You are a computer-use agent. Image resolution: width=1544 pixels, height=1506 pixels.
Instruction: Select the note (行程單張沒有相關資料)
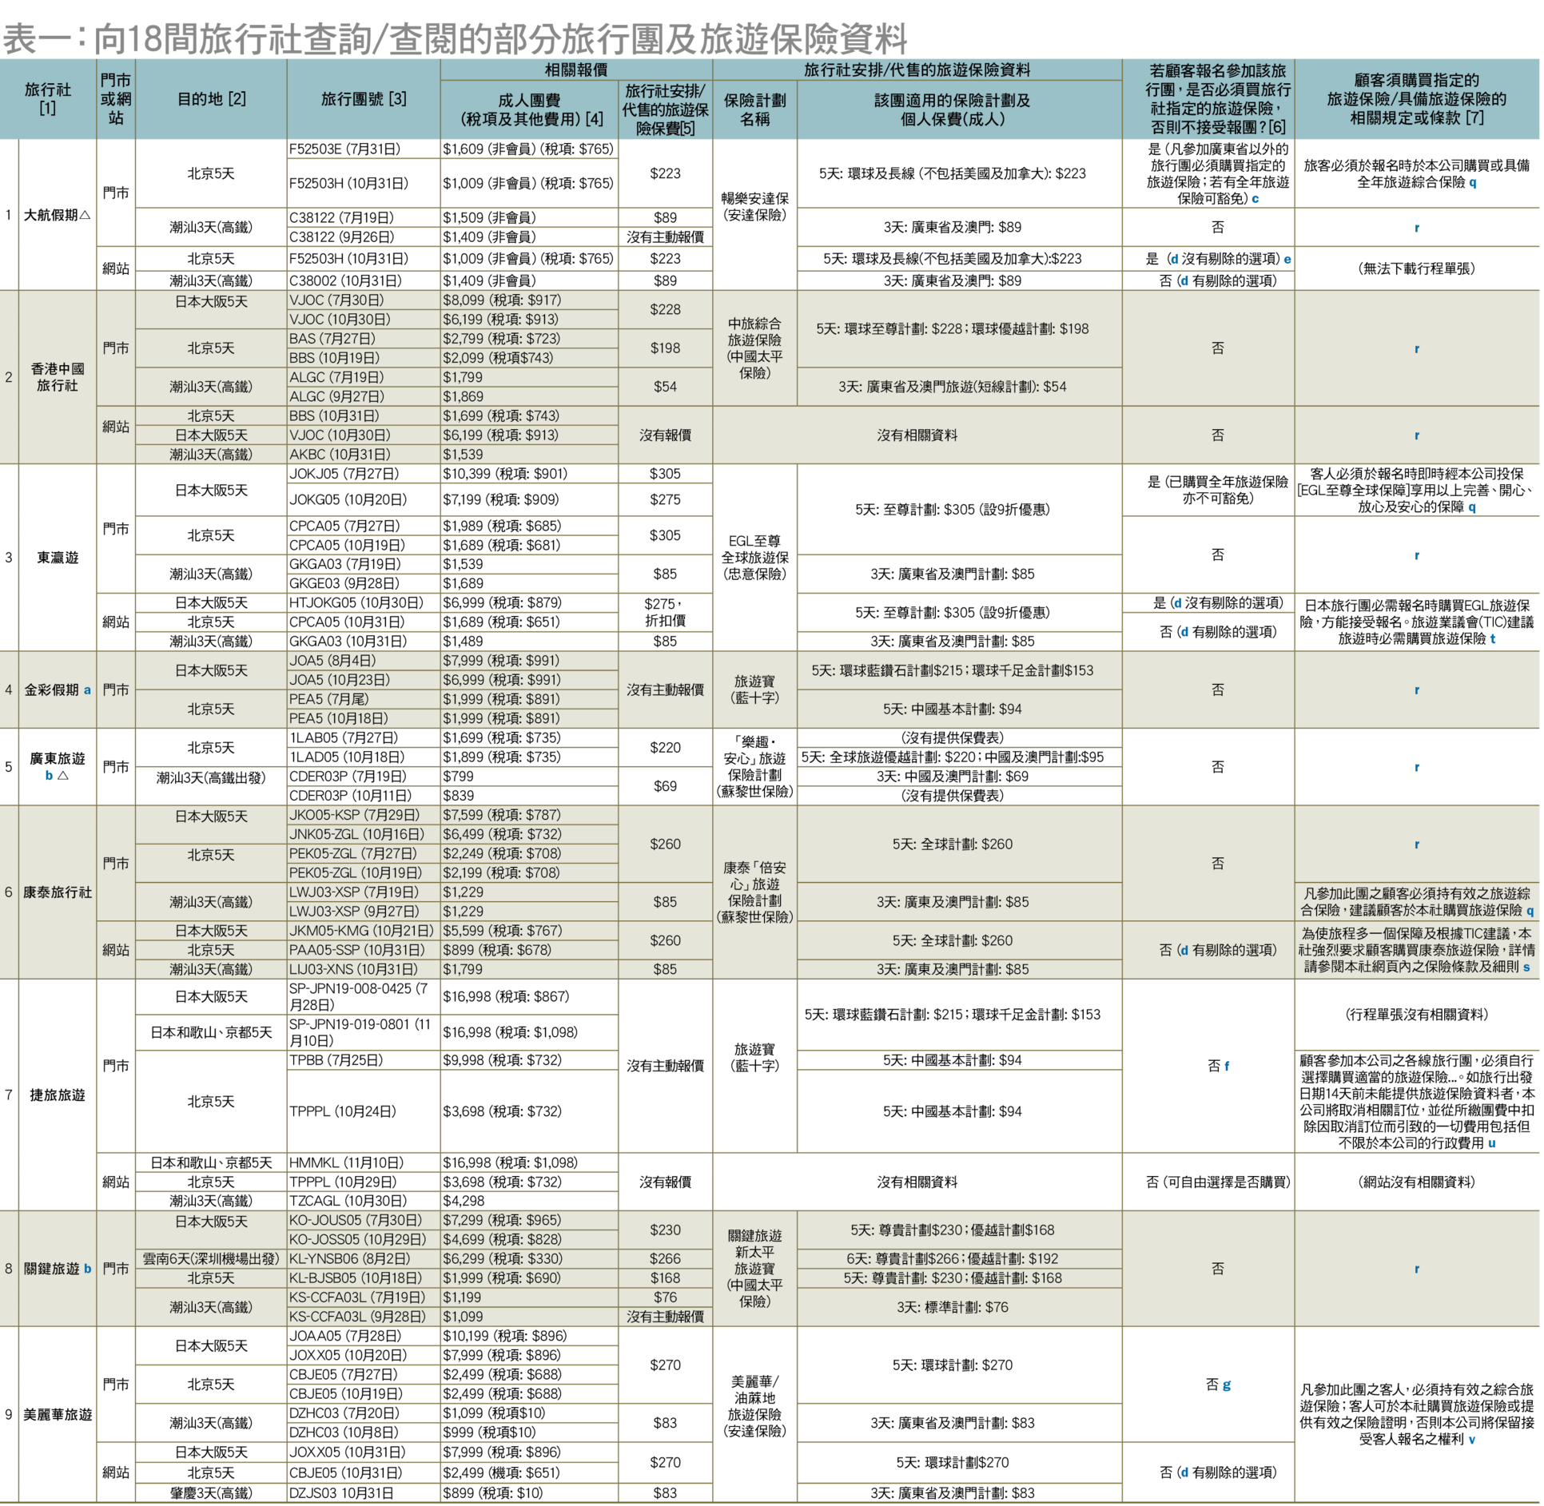point(1416,1015)
